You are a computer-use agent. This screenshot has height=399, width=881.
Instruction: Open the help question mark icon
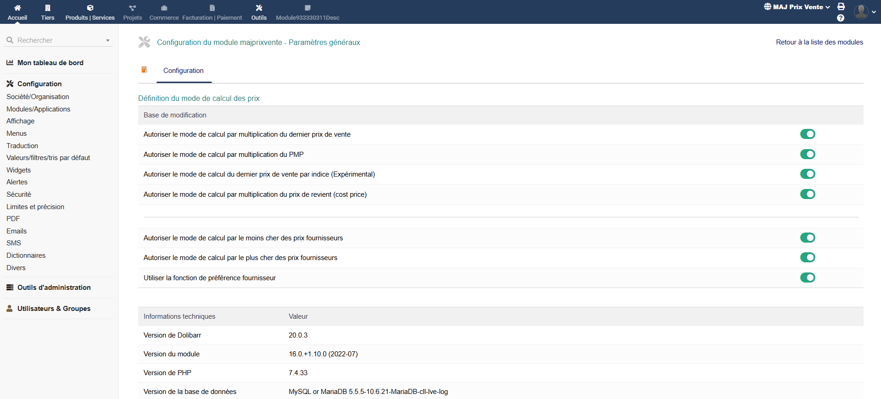841,18
